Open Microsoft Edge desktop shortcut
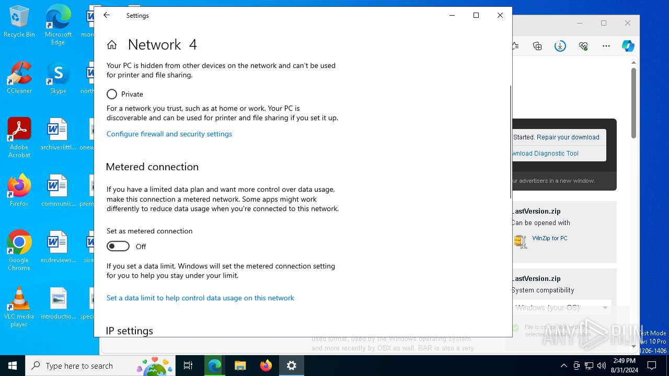Image resolution: width=669 pixels, height=376 pixels. click(x=58, y=26)
